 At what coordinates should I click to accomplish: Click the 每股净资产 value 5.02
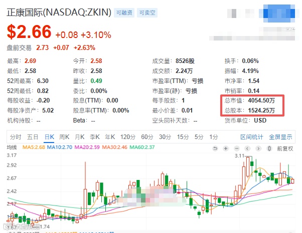[x=48, y=110]
